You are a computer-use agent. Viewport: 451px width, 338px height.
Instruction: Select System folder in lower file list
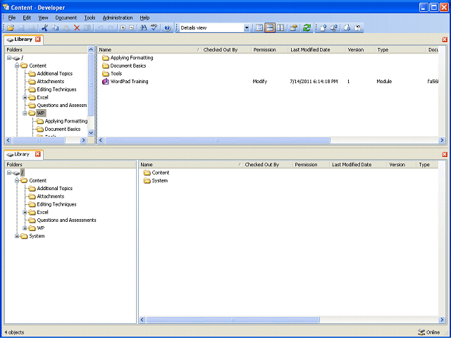click(x=156, y=181)
